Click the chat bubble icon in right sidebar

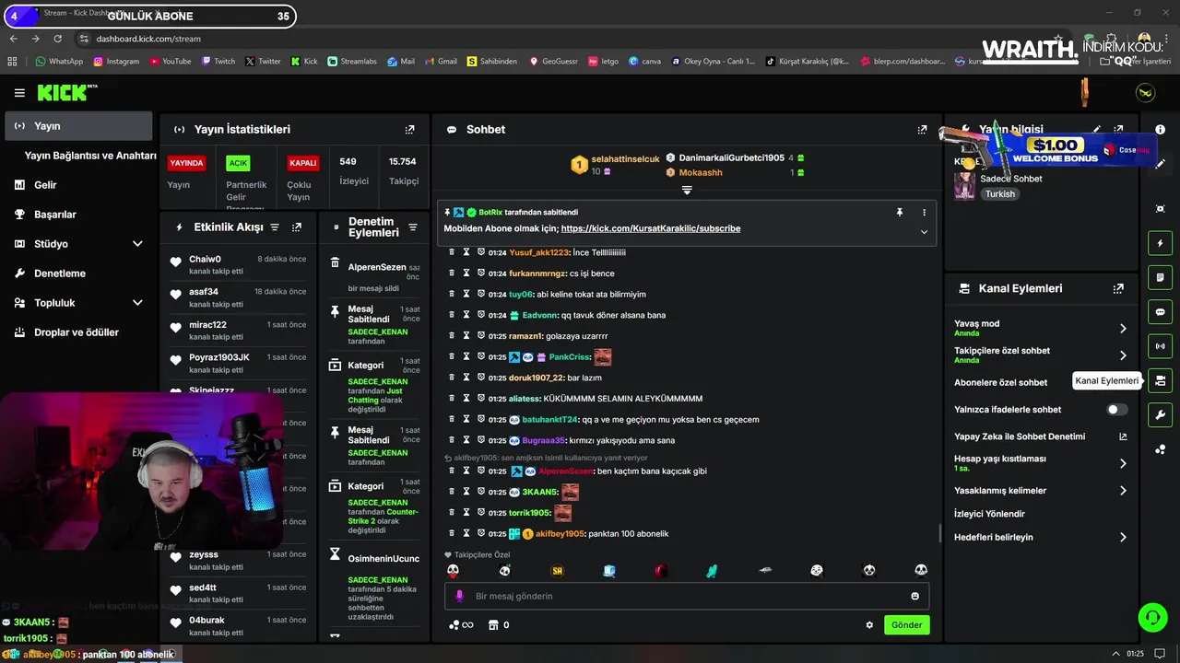(x=1160, y=312)
